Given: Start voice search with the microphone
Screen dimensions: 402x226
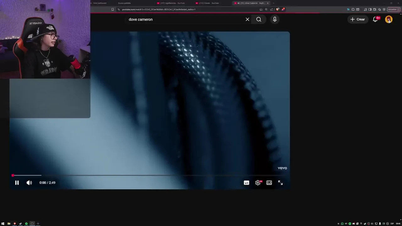Looking at the screenshot, I should [x=275, y=19].
